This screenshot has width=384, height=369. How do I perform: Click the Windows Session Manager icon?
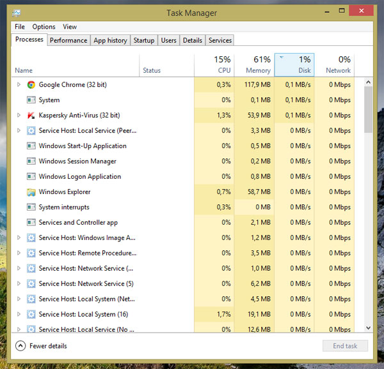31,162
